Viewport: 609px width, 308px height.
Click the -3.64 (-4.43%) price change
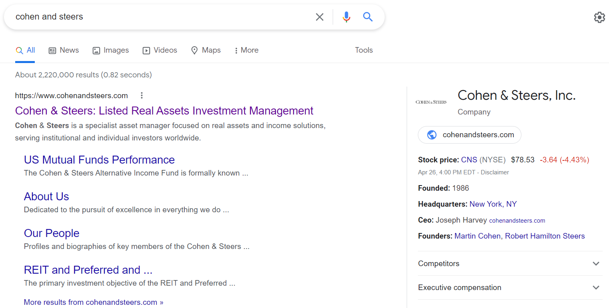click(x=565, y=160)
